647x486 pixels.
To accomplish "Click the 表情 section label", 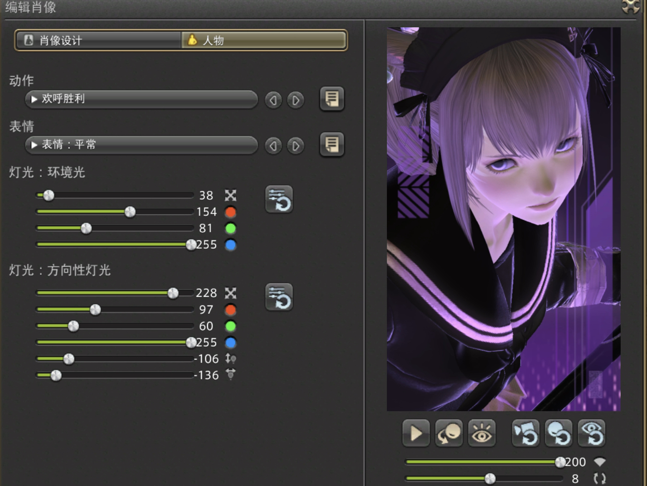I will point(22,127).
